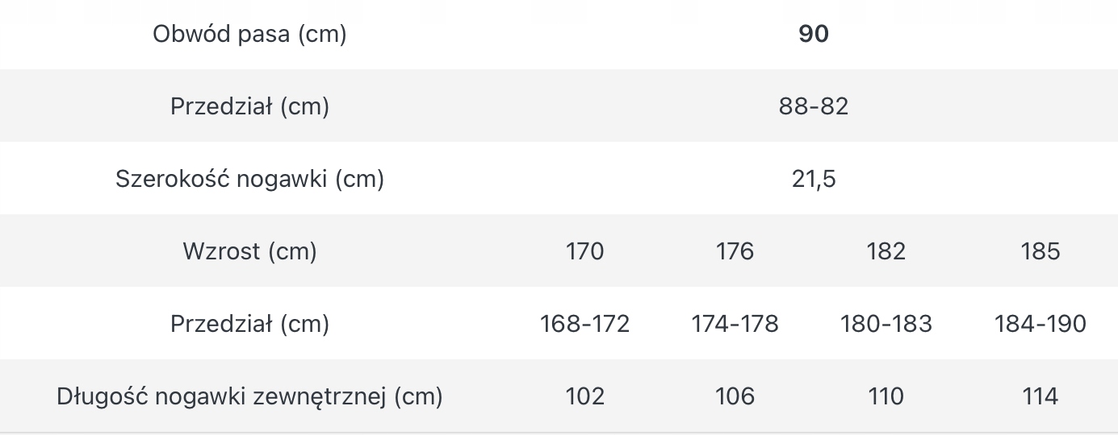1118x435 pixels.
Task: Click the Przedział label beside 88-82
Action: (249, 106)
